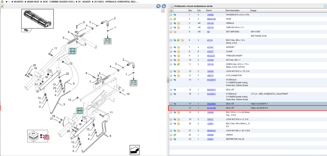Open part number 9833239 link

pyautogui.click(x=211, y=56)
